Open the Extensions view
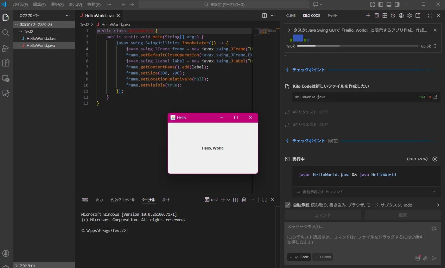 click(x=6, y=63)
